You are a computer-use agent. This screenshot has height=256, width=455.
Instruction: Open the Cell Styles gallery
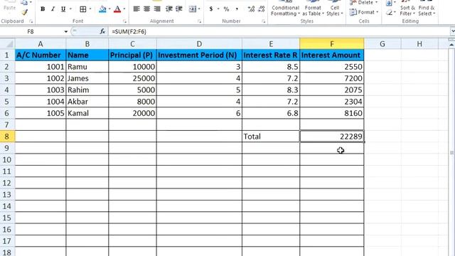tap(335, 9)
